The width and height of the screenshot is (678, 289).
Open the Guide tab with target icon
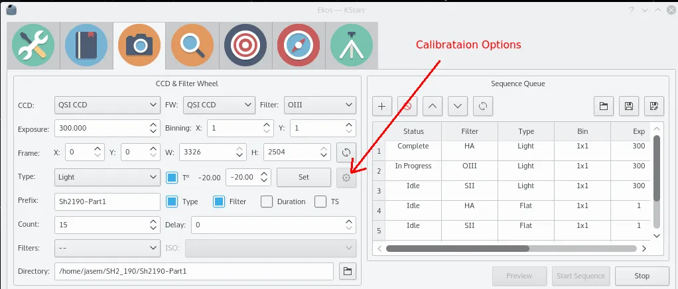[x=245, y=45]
